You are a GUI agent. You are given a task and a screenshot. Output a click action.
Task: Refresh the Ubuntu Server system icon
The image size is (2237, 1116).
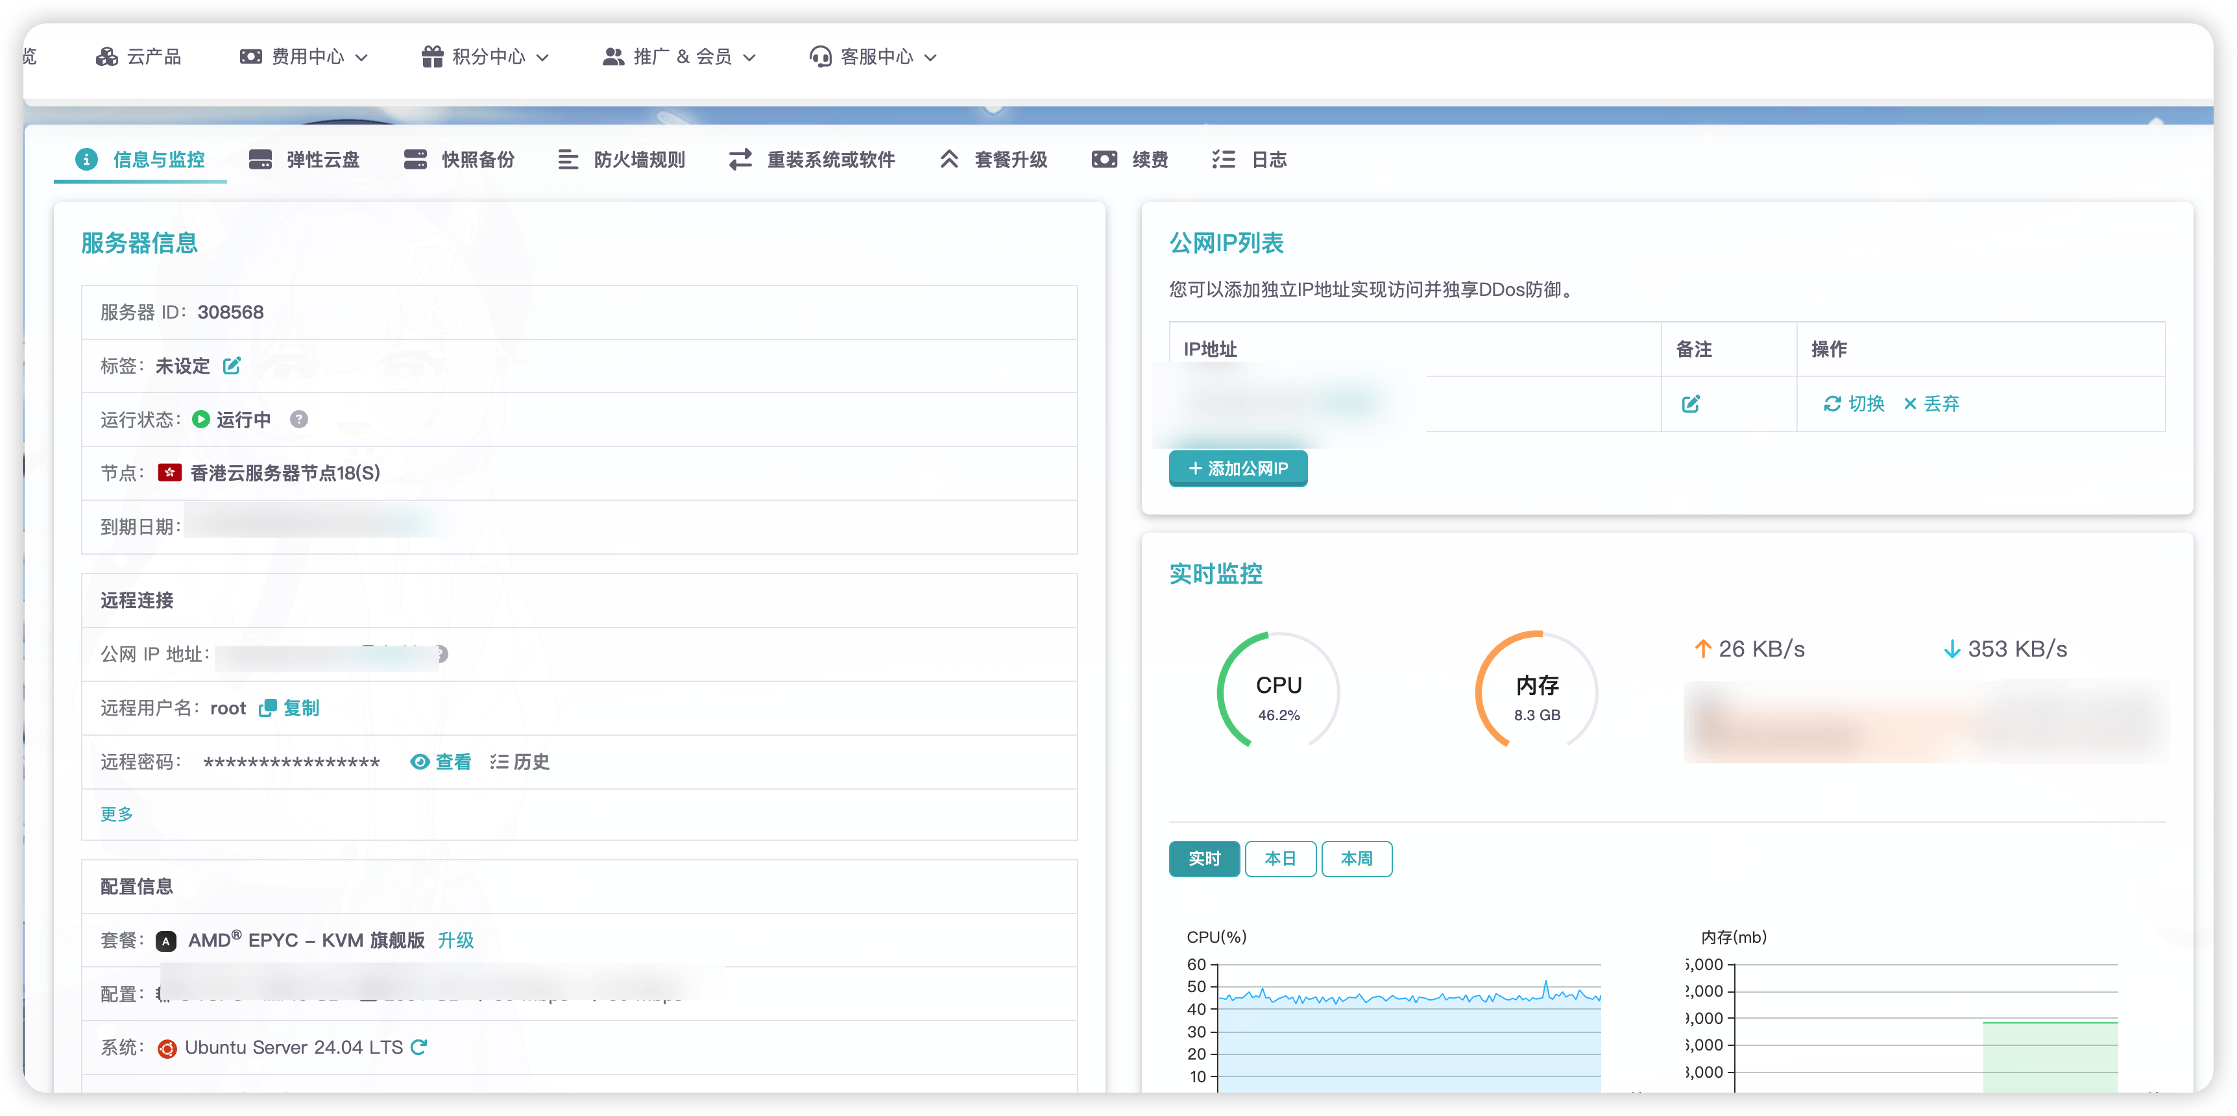tap(418, 1047)
